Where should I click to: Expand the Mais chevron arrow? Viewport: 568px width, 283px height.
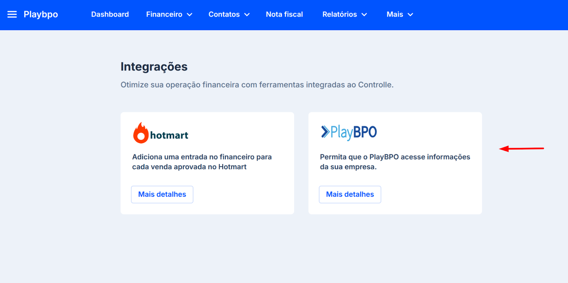click(x=410, y=15)
